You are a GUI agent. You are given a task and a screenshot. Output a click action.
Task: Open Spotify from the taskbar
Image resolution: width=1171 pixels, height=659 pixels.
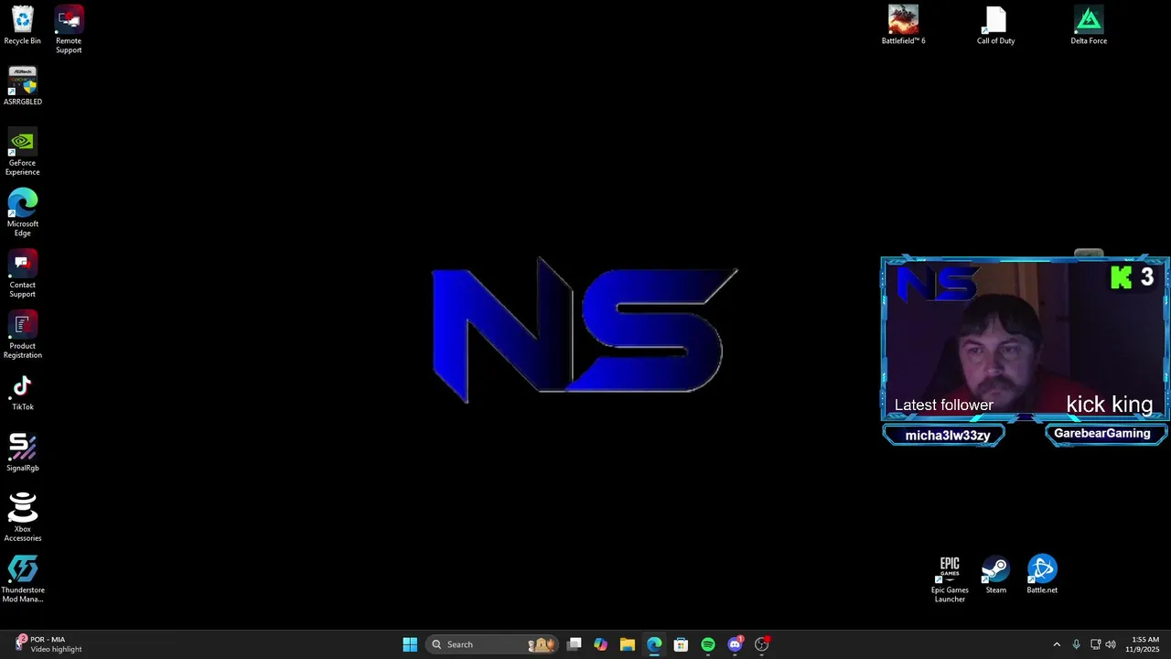708,644
